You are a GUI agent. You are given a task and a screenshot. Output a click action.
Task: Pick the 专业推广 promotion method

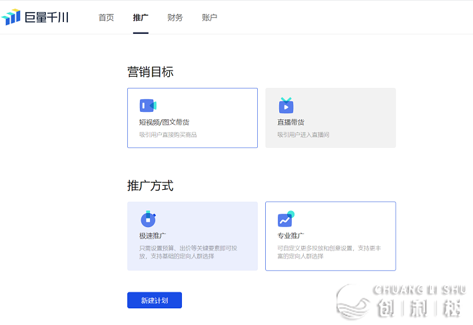coord(291,236)
